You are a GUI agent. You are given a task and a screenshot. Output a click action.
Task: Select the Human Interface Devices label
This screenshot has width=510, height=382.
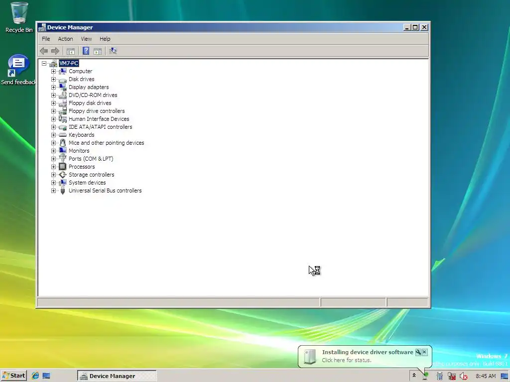pyautogui.click(x=99, y=119)
